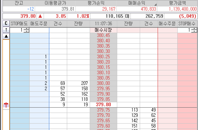Click STOP매도 cell at 380.45
The image size is (198, 130).
coord(20,36)
